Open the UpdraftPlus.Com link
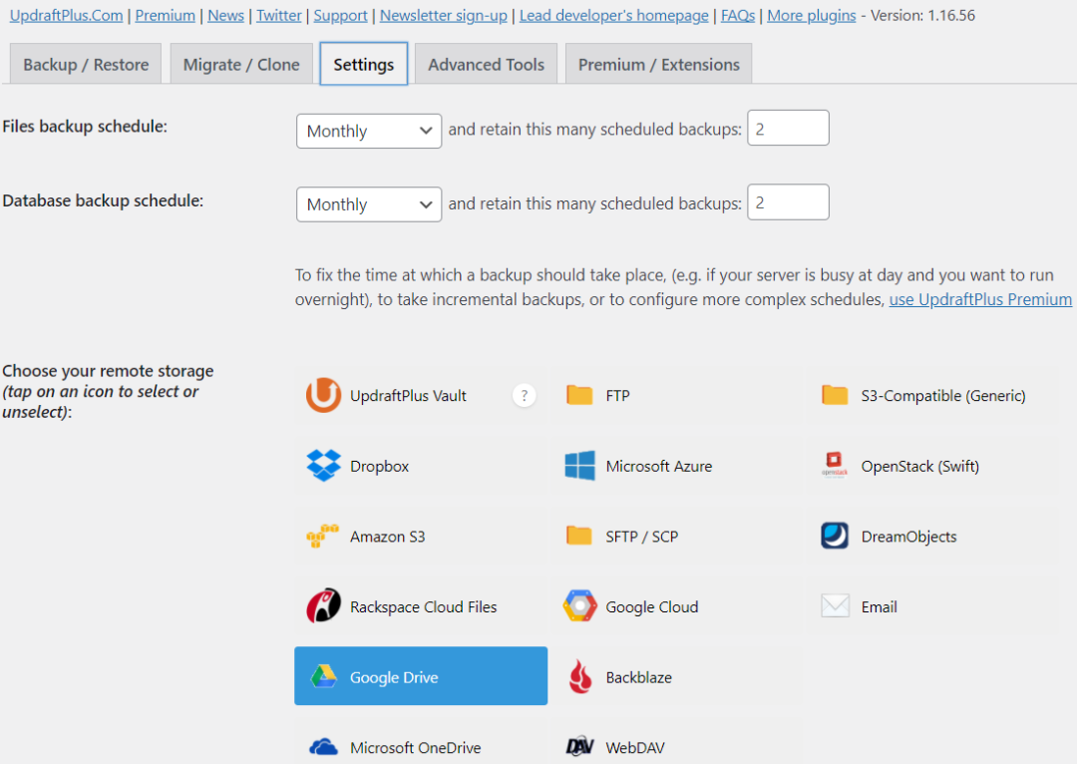1077x764 pixels. pyautogui.click(x=67, y=15)
